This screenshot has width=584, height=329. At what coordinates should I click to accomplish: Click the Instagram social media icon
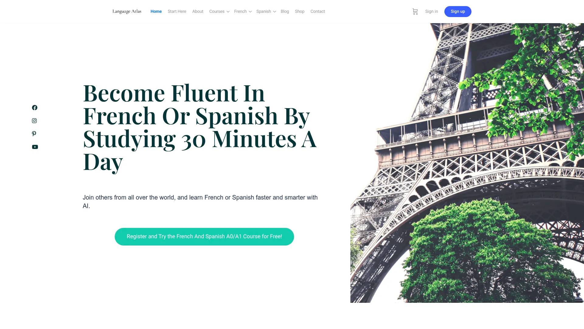(x=34, y=121)
